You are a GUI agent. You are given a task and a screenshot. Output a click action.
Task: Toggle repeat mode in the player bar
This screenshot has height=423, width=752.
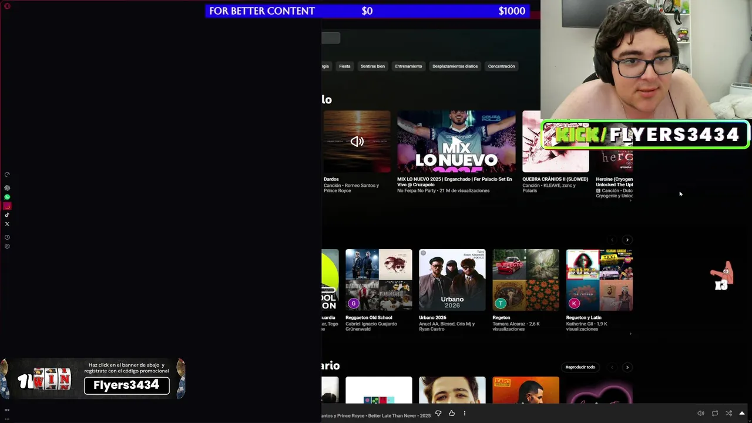[x=714, y=414]
